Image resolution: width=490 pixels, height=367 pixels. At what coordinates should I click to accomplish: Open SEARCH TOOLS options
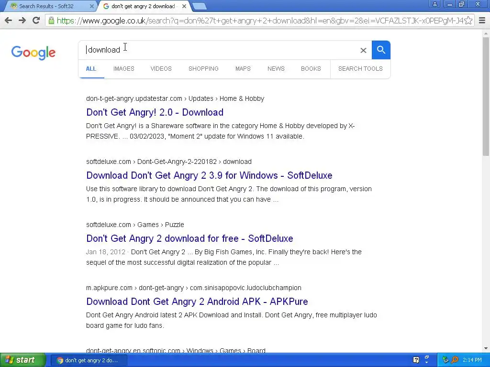click(x=360, y=69)
